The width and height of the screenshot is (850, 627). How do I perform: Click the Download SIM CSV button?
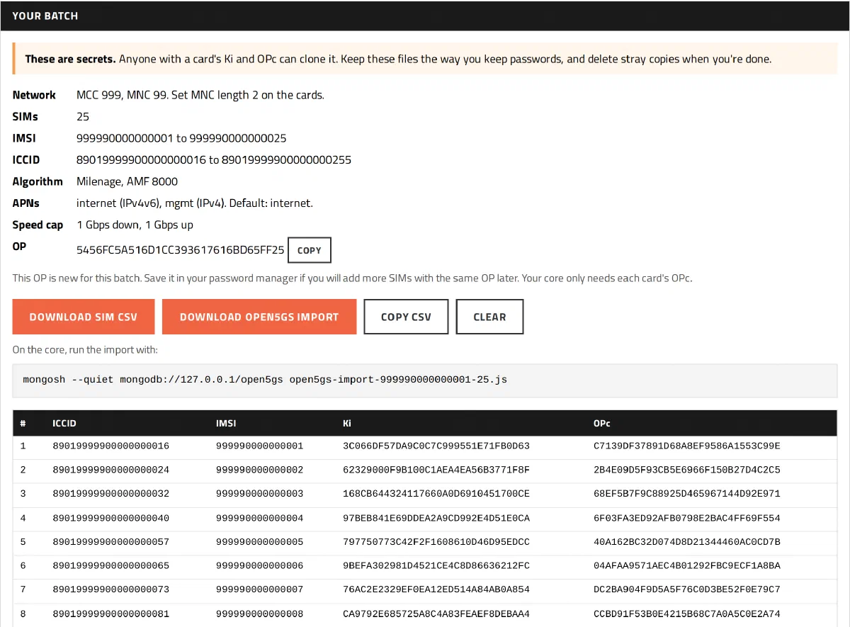83,317
